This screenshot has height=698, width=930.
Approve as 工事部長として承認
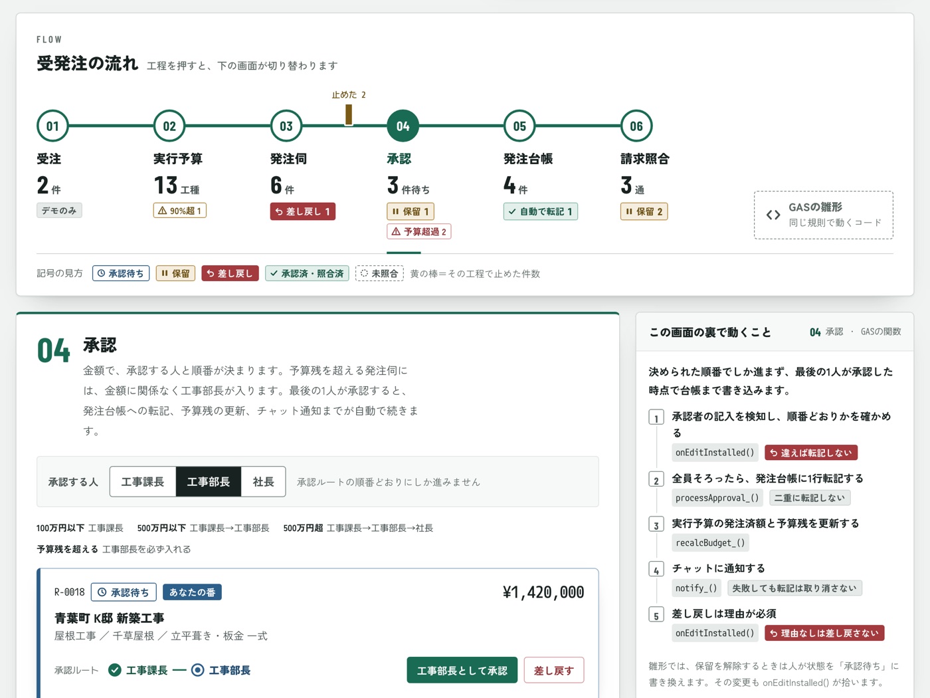[462, 670]
